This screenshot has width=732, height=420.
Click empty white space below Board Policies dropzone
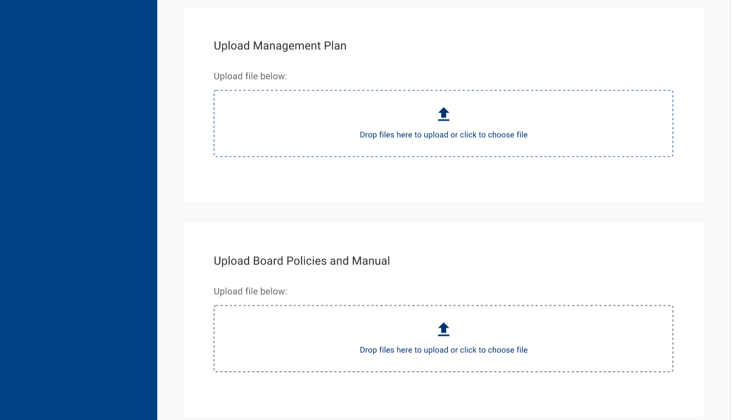click(443, 395)
